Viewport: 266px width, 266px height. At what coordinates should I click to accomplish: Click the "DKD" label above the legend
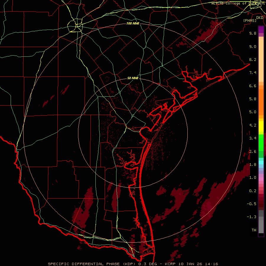(260, 18)
